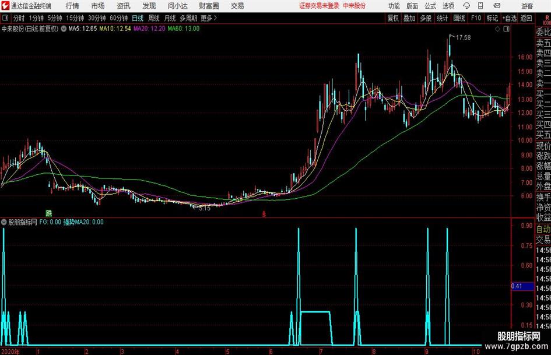
Task: Open the 财富圈 menu
Action: tap(209, 6)
